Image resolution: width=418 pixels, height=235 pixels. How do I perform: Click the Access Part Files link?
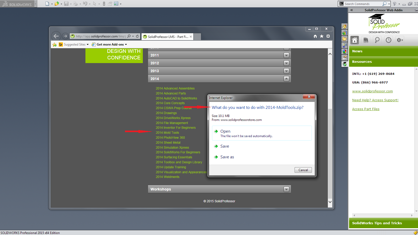tap(366, 109)
